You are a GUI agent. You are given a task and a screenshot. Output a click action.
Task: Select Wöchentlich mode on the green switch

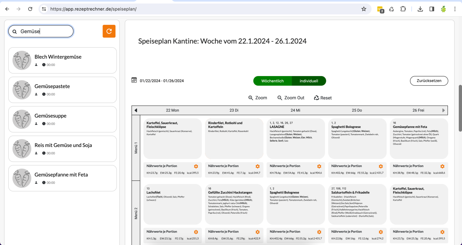point(272,81)
